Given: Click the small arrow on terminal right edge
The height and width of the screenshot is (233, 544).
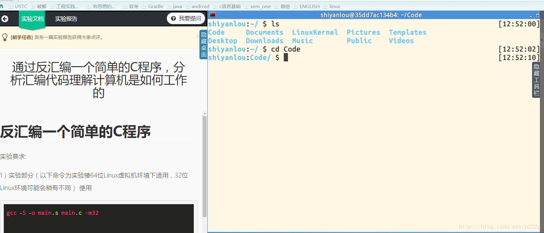Looking at the screenshot, I should coord(542,40).
